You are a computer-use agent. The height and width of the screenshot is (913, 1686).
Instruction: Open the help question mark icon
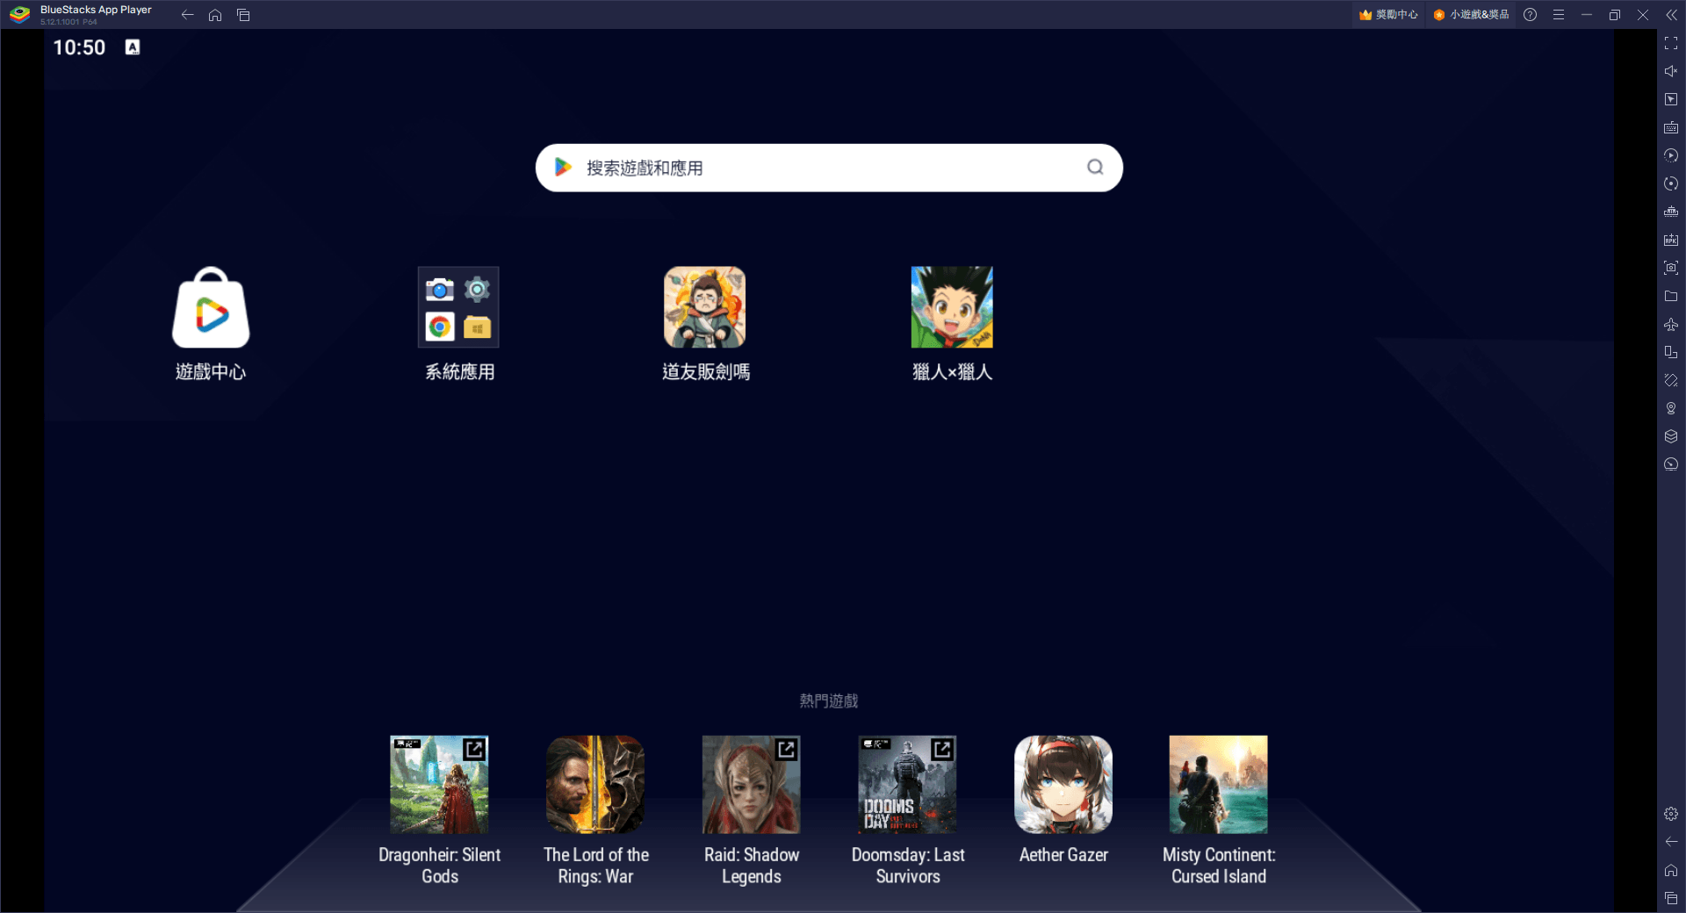coord(1531,15)
